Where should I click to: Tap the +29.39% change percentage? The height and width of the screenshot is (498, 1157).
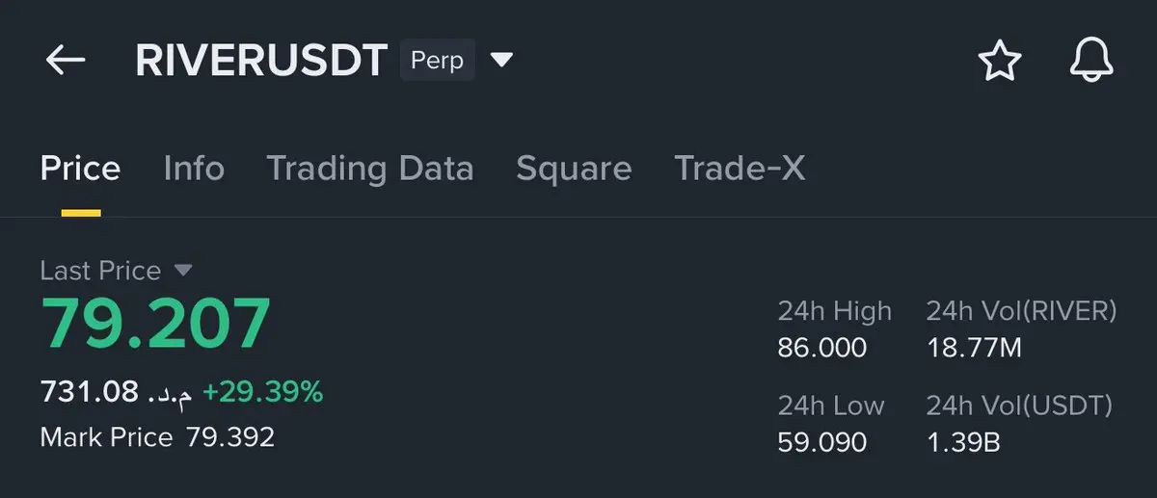[x=262, y=392]
